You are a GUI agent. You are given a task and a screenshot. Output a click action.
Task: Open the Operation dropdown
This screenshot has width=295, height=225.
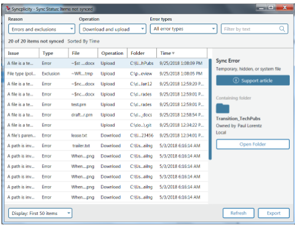click(113, 29)
